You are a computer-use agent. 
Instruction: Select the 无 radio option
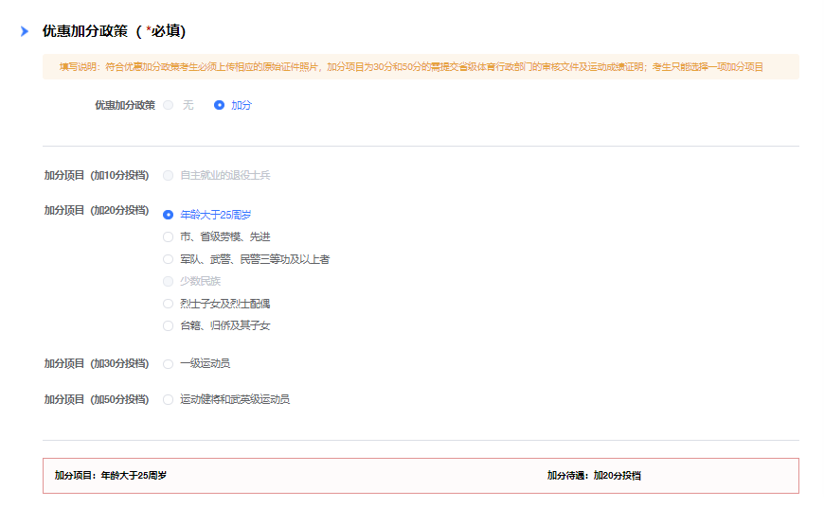pos(169,105)
